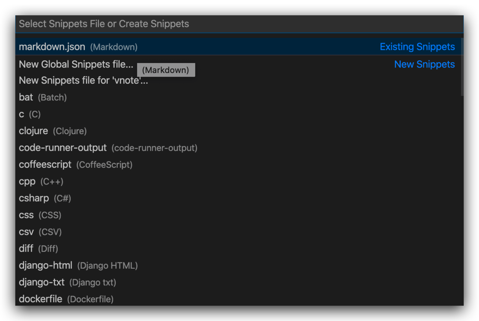Screen dimensions: 479x321
Task: Select the django-txt language entry
Action: point(68,282)
